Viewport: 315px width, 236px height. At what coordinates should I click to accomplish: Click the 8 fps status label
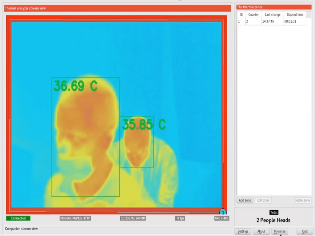[x=181, y=218]
